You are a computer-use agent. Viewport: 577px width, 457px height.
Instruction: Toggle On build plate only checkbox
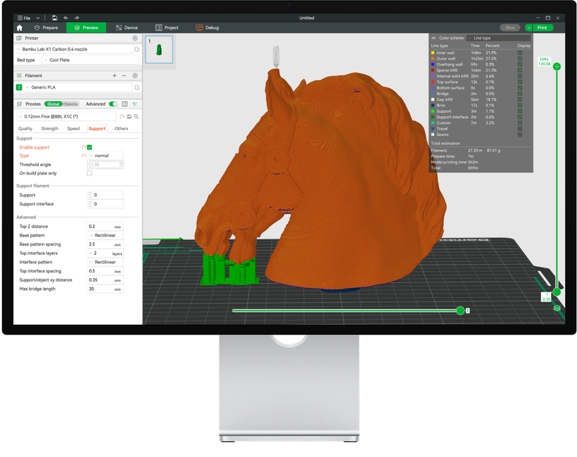(x=89, y=173)
